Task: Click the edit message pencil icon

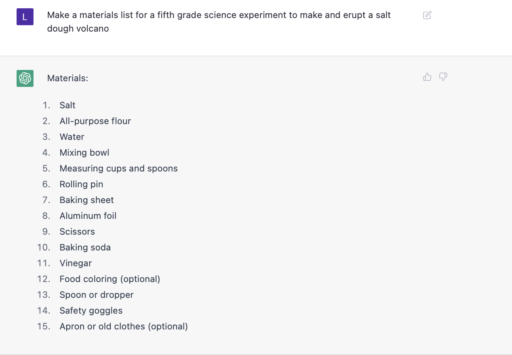Action: coord(427,15)
